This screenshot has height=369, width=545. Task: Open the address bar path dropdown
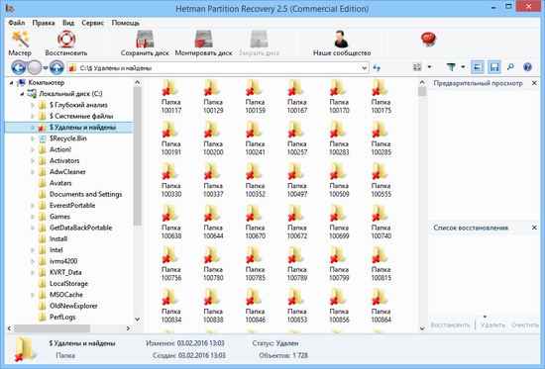coord(365,68)
